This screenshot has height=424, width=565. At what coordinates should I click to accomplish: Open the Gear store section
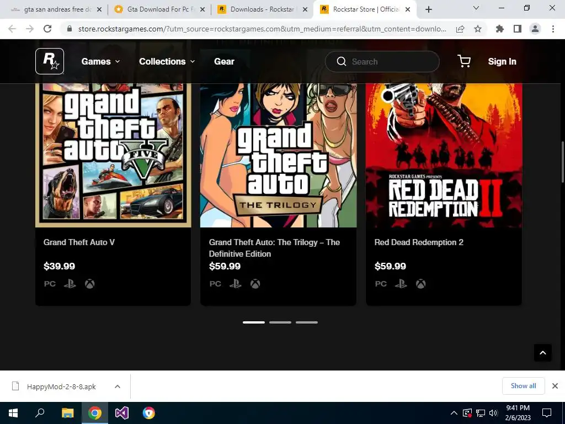click(224, 62)
